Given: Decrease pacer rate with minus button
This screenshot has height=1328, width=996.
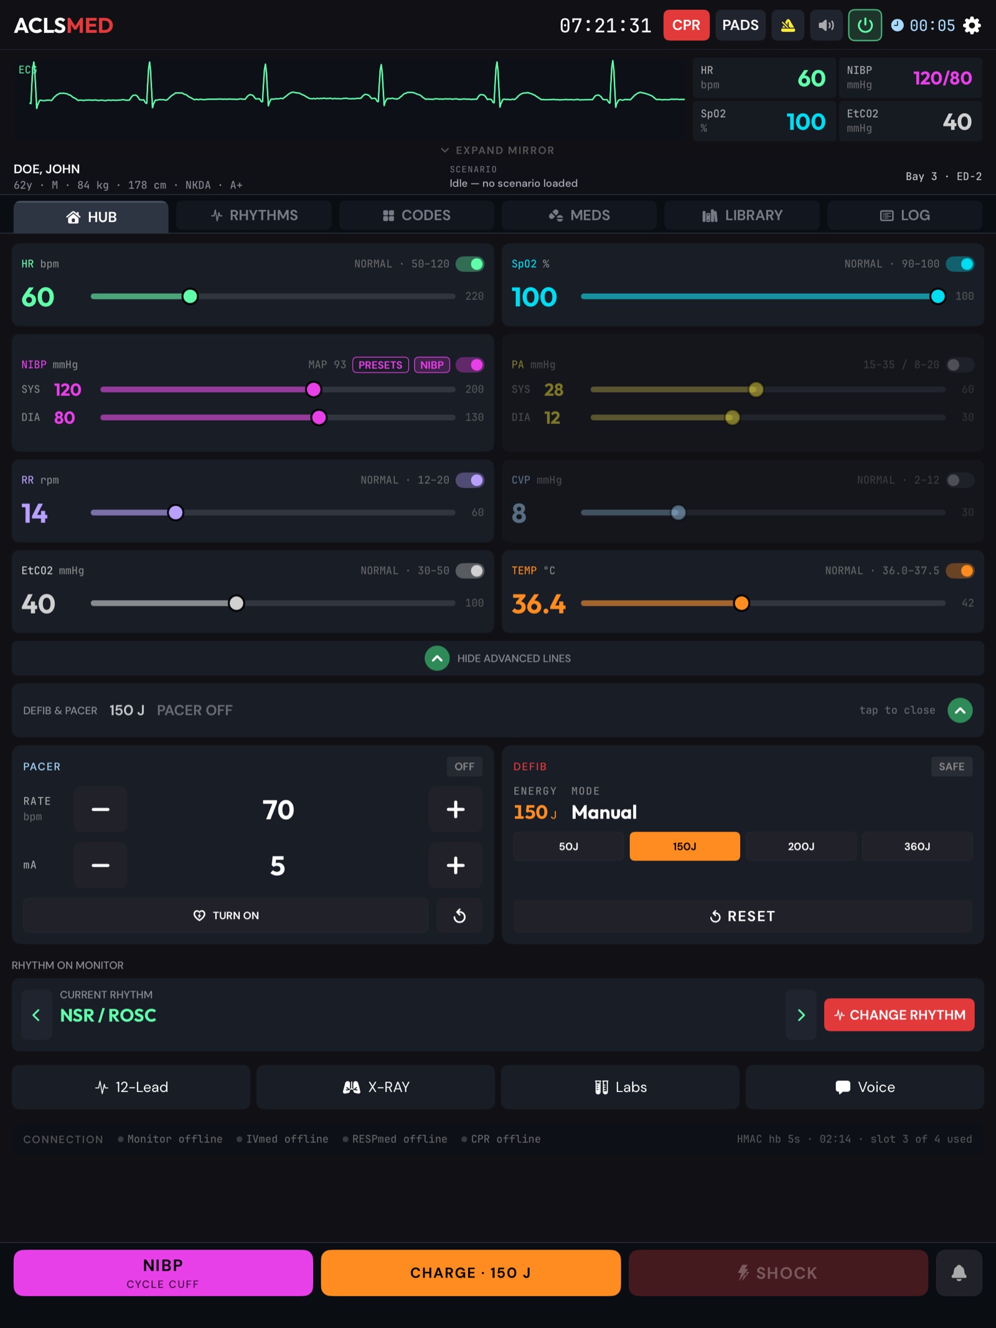Looking at the screenshot, I should pyautogui.click(x=101, y=809).
